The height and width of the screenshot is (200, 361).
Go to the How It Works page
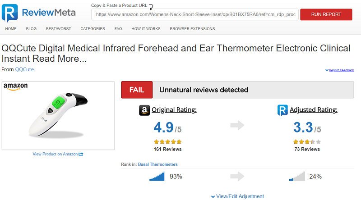(x=146, y=29)
